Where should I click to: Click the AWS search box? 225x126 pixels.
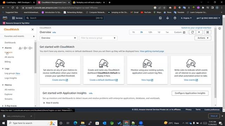point(64,18)
